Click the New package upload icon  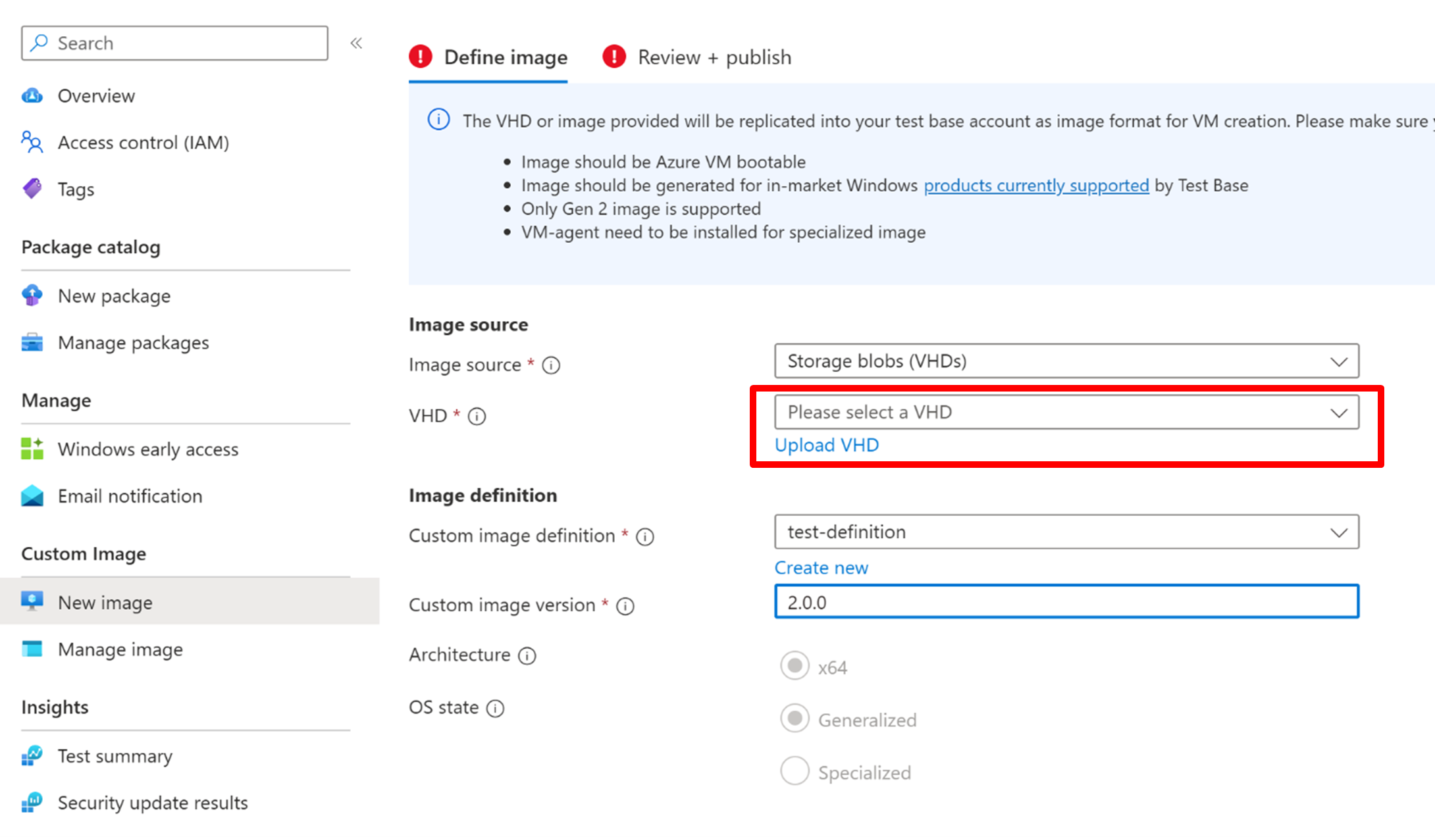click(32, 295)
